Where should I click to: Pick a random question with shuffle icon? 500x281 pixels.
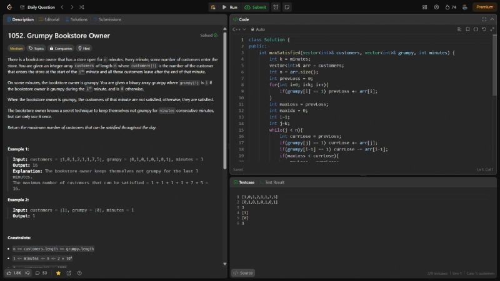pyautogui.click(x=82, y=7)
